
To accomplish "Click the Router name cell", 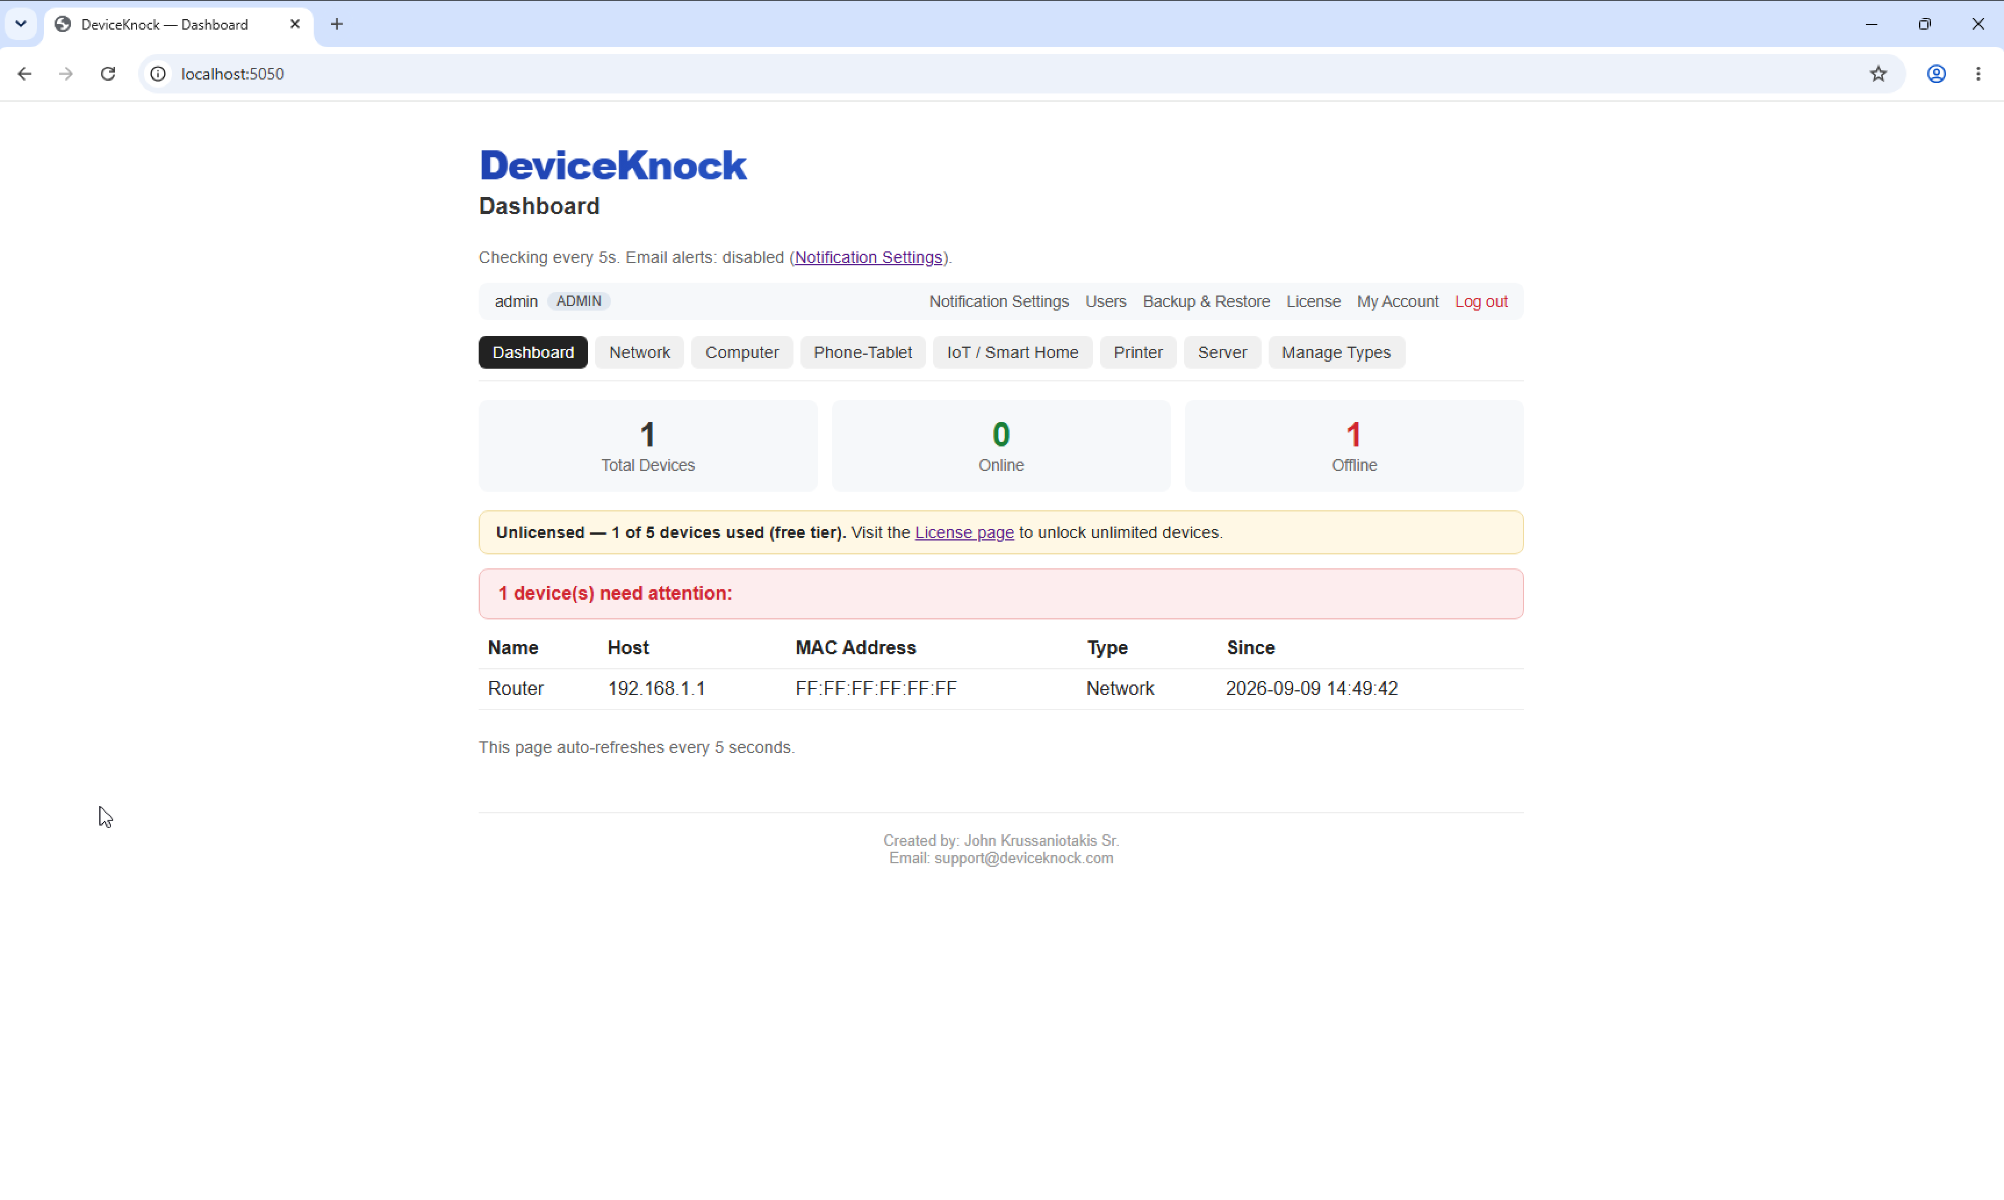I will pos(515,688).
